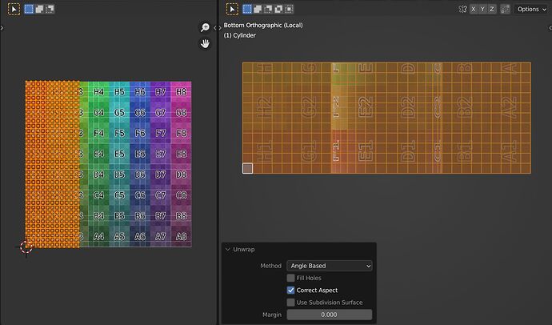Open the Options dropdown menu

coord(531,9)
